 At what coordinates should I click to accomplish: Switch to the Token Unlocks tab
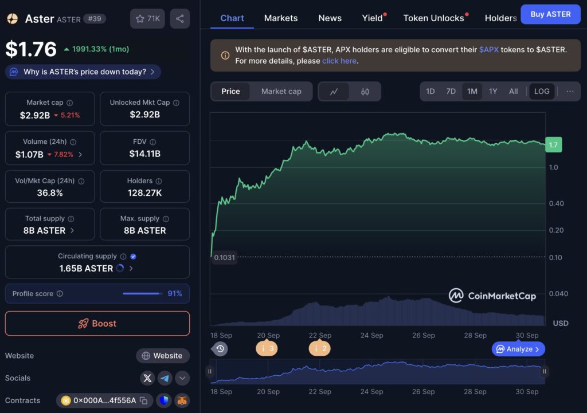[x=433, y=18]
